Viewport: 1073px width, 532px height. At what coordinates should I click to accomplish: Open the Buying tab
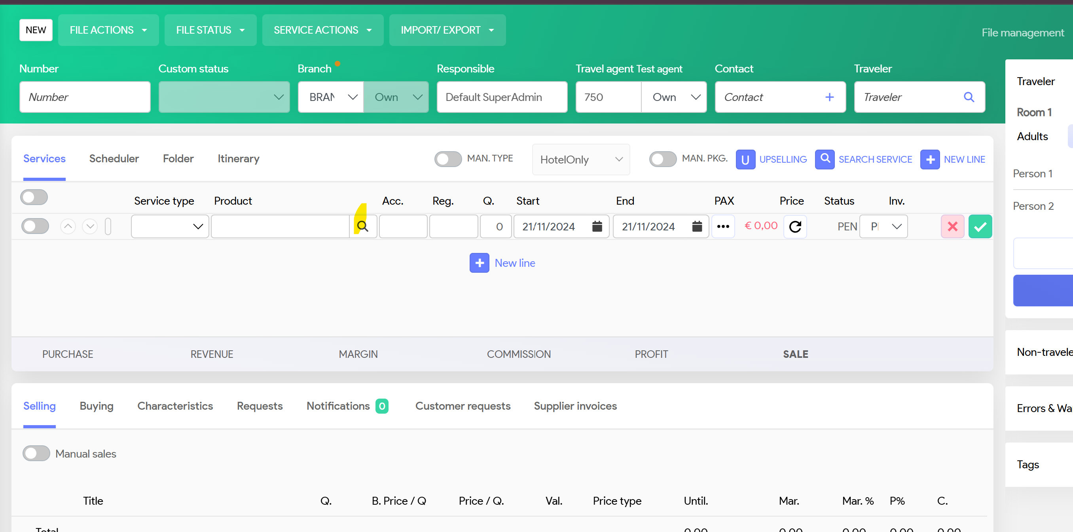96,406
